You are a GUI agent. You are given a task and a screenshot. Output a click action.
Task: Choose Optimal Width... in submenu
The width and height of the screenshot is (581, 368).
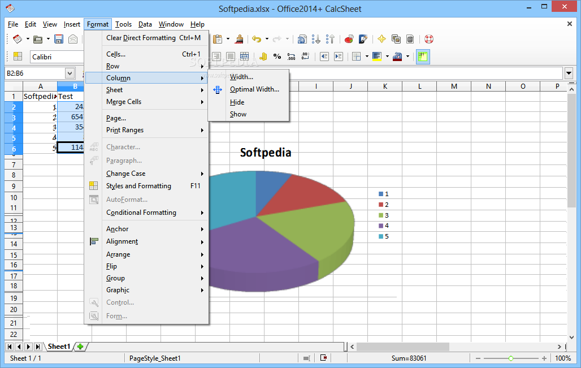(x=254, y=89)
